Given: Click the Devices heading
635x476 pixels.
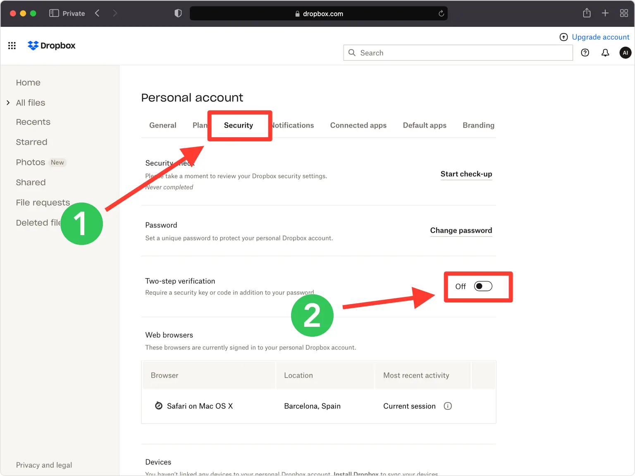Looking at the screenshot, I should (x=158, y=462).
